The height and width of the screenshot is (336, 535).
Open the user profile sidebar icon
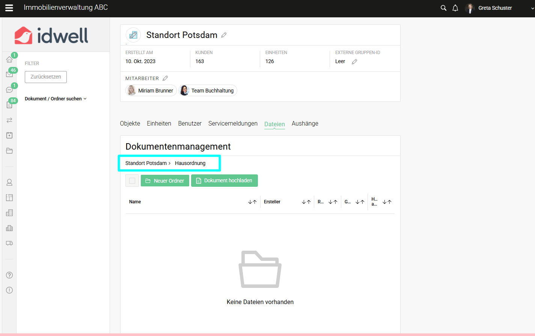pyautogui.click(x=9, y=182)
